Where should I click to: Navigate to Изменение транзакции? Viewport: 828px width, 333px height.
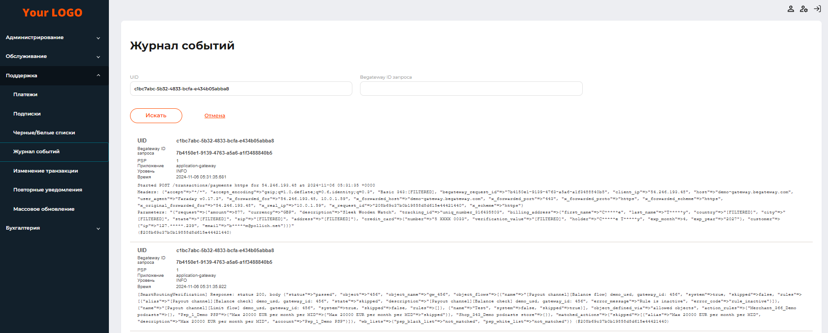pos(45,171)
